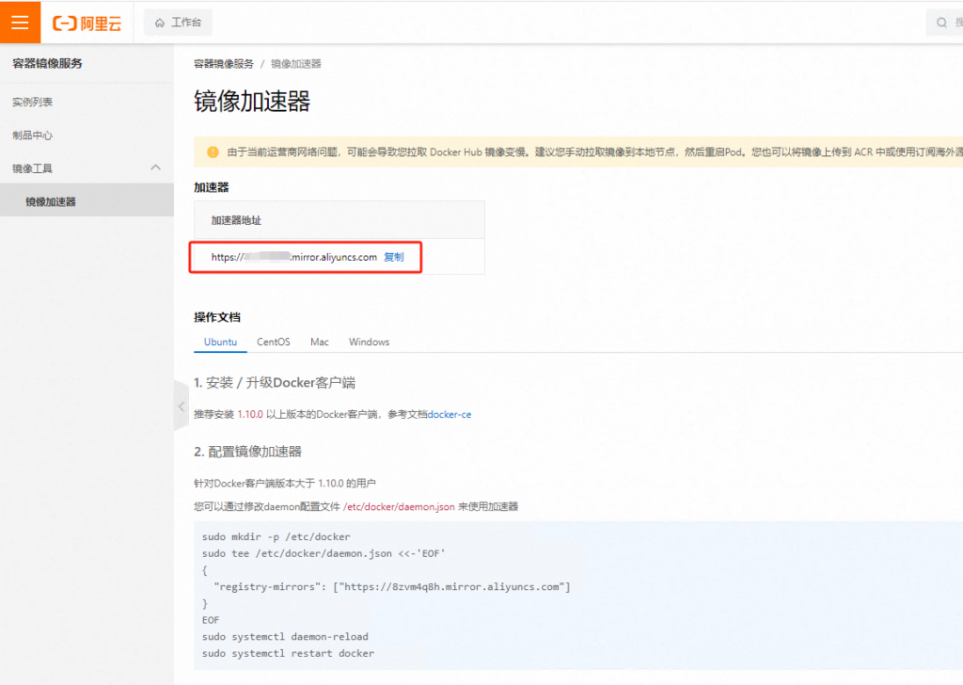Click the Aliyun (阿里云) logo

point(87,24)
